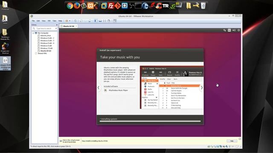Close the Ubuntu 64-bit tab
Image resolution: width=273 pixels, height=153 pixels.
coord(76,26)
